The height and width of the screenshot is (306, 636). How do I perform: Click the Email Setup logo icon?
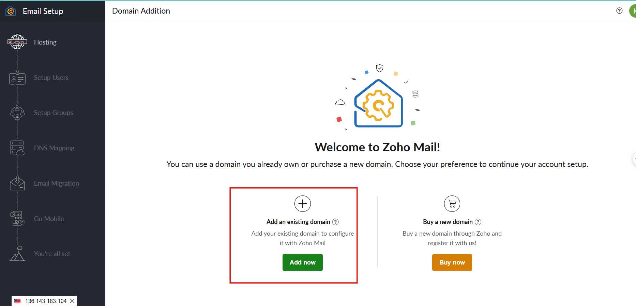click(11, 11)
